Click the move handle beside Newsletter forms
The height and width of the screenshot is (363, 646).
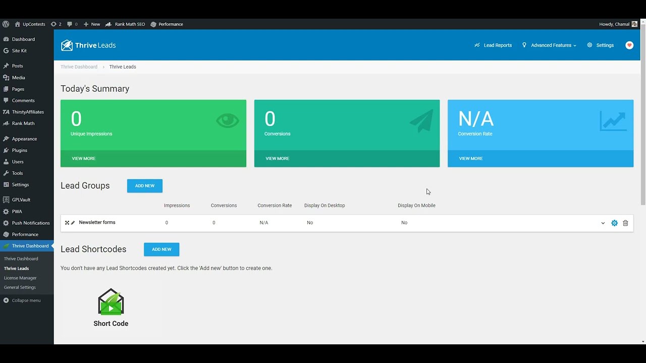click(x=67, y=222)
